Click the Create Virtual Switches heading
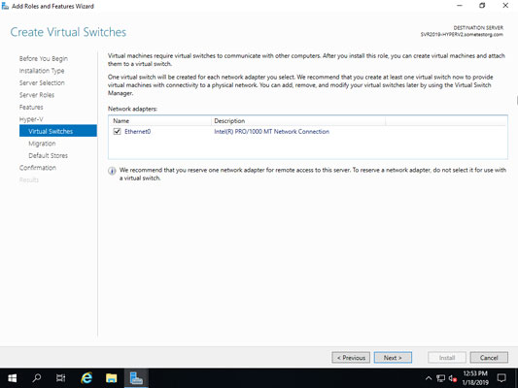This screenshot has height=388, width=518. (68, 32)
